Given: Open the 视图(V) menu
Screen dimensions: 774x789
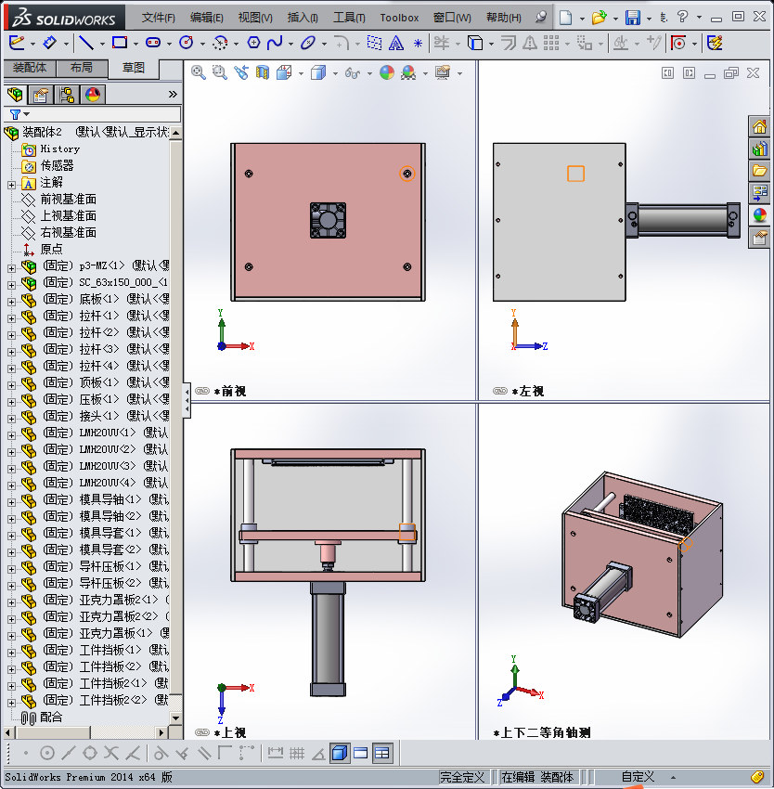Looking at the screenshot, I should [255, 18].
